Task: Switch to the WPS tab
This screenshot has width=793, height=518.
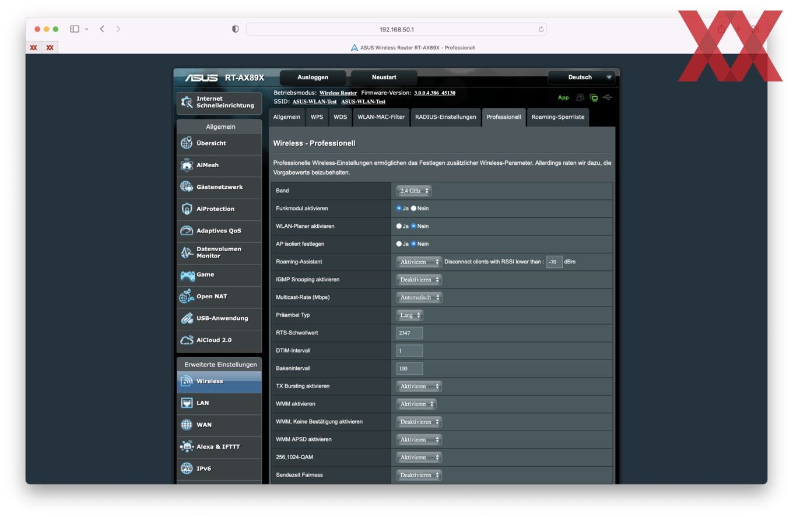Action: [x=317, y=117]
